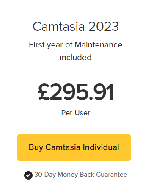Click the checkmark icon beside the guarantee
The width and height of the screenshot is (154, 194).
pyautogui.click(x=28, y=175)
